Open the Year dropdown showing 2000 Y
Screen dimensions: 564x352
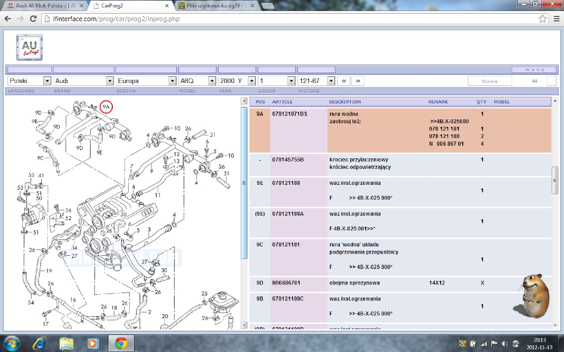(237, 81)
